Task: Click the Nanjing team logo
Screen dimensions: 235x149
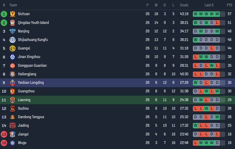Action: coord(12,31)
